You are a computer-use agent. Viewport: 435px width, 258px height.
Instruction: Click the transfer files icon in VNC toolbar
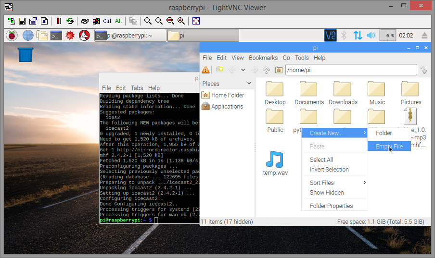pos(133,21)
